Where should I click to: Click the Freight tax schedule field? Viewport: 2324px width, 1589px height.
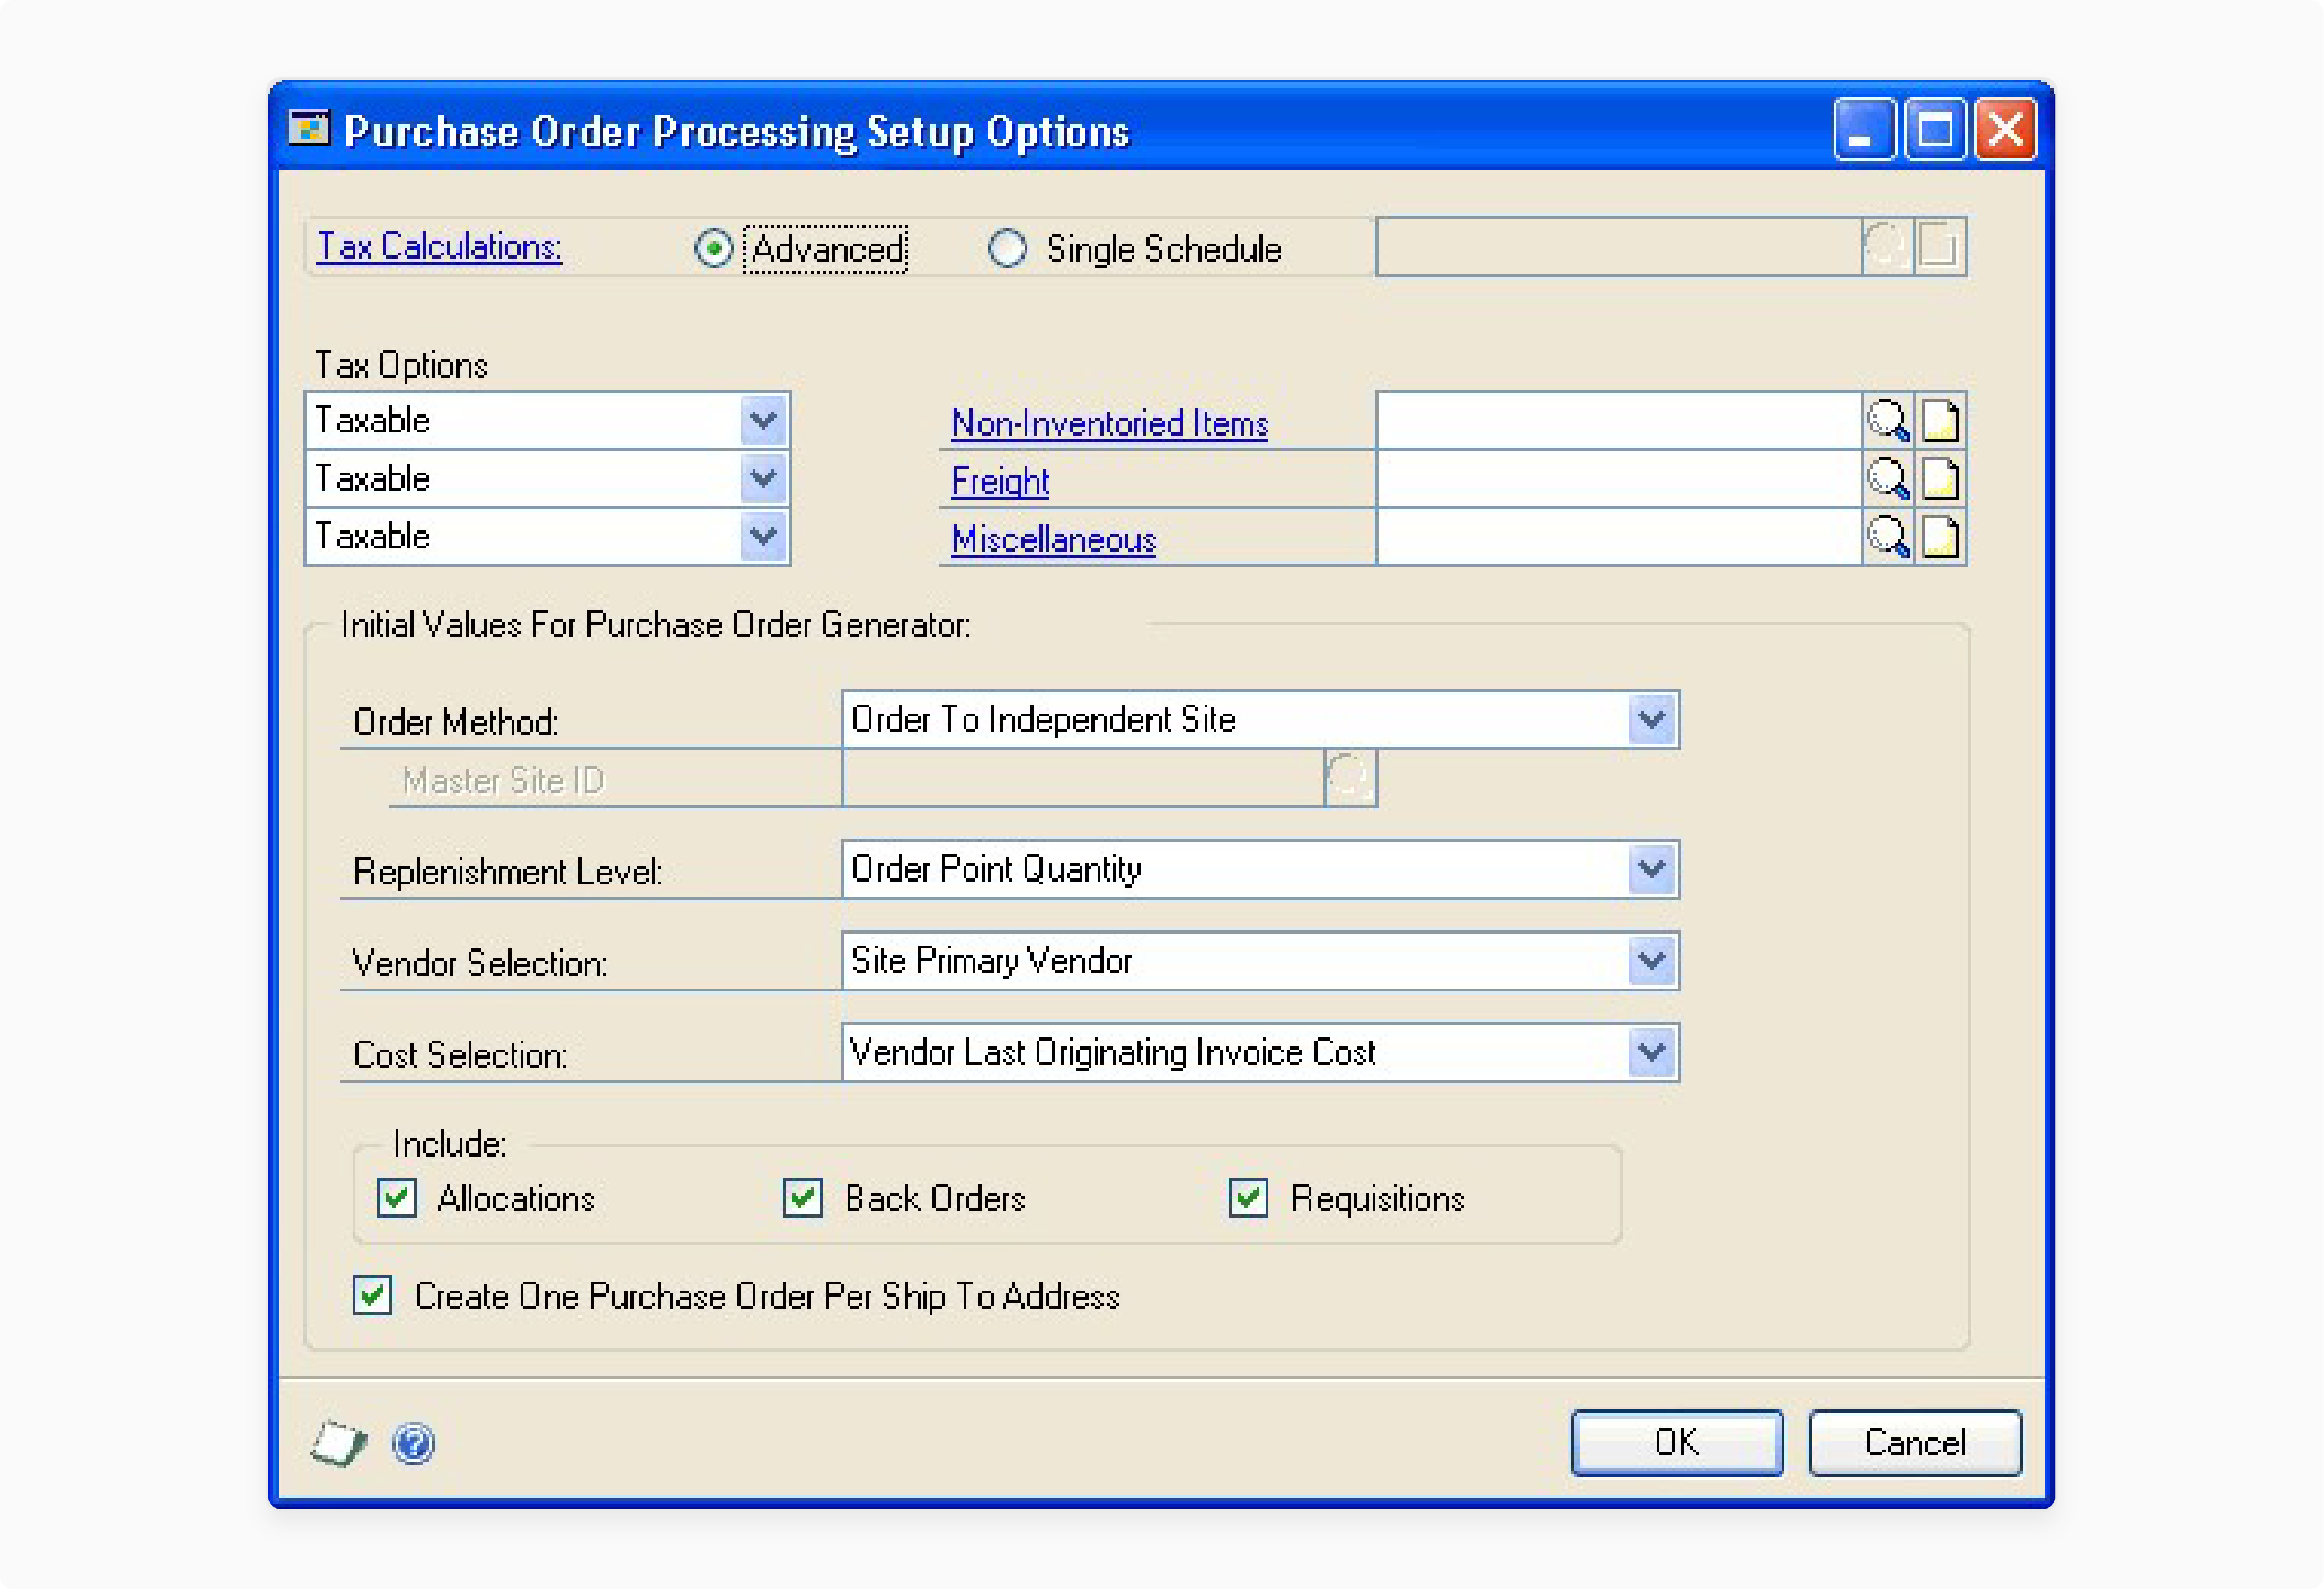tap(1619, 479)
